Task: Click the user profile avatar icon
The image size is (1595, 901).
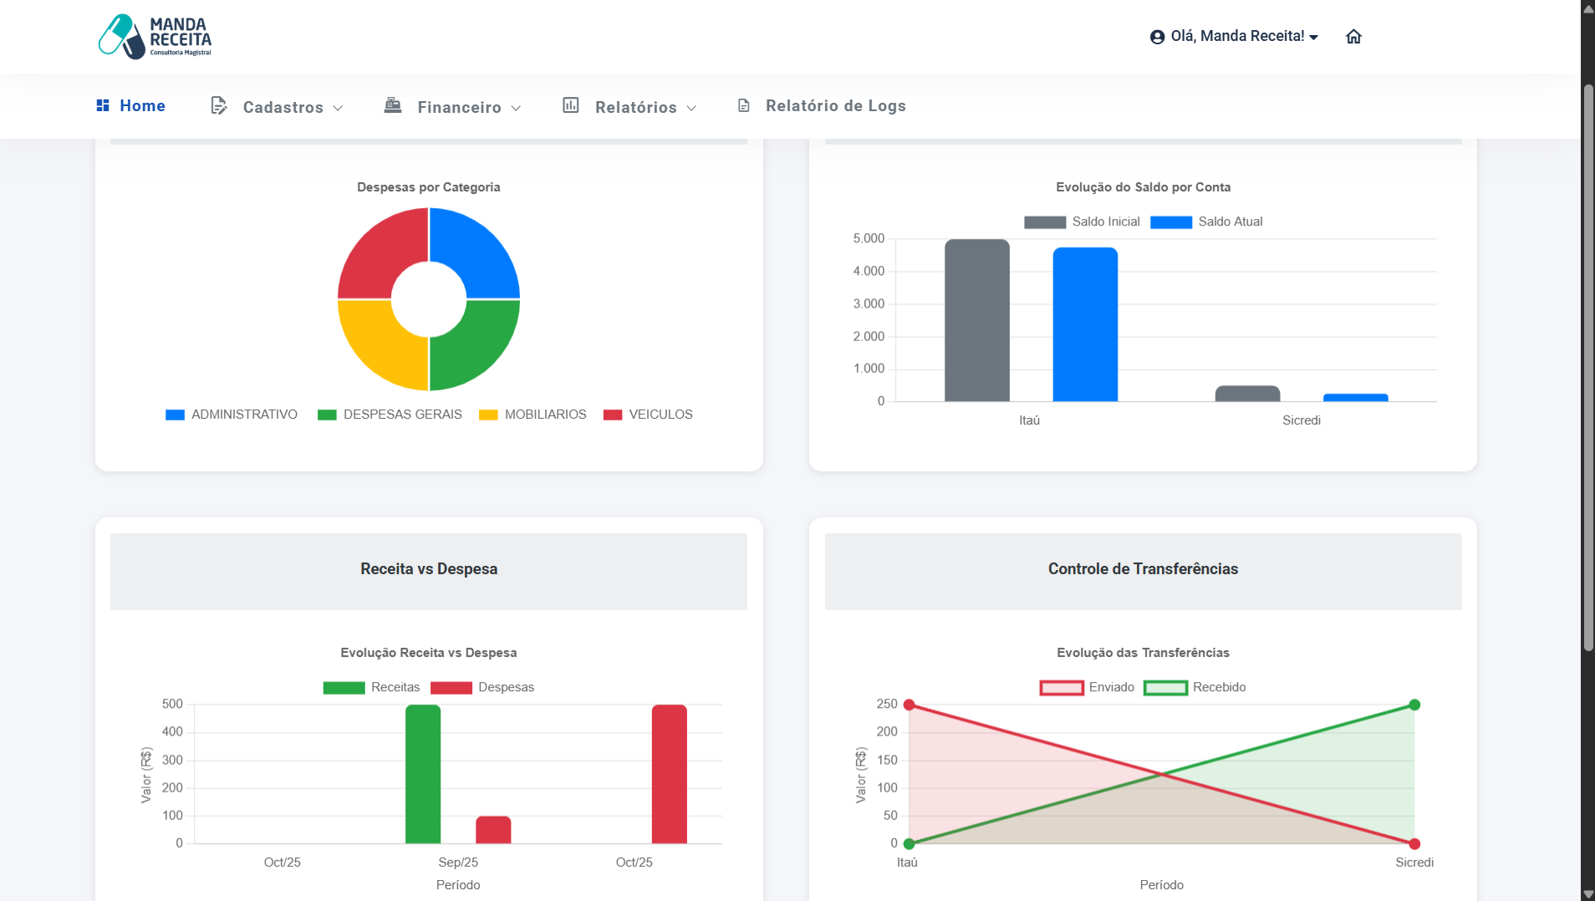Action: [1157, 37]
